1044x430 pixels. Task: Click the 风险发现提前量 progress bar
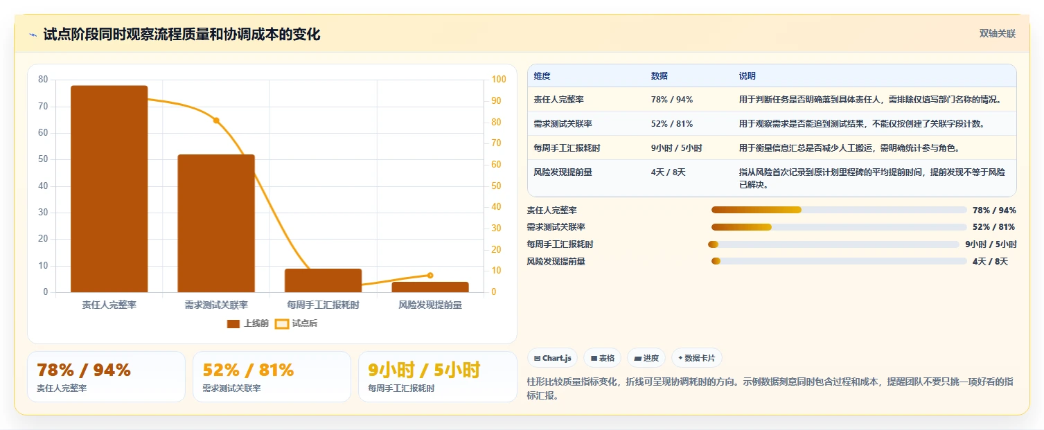[x=839, y=261]
